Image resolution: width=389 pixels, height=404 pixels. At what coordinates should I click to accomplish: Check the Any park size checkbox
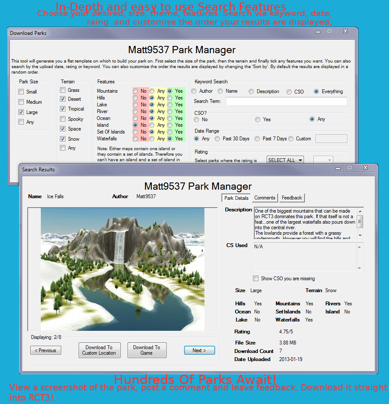click(21, 122)
